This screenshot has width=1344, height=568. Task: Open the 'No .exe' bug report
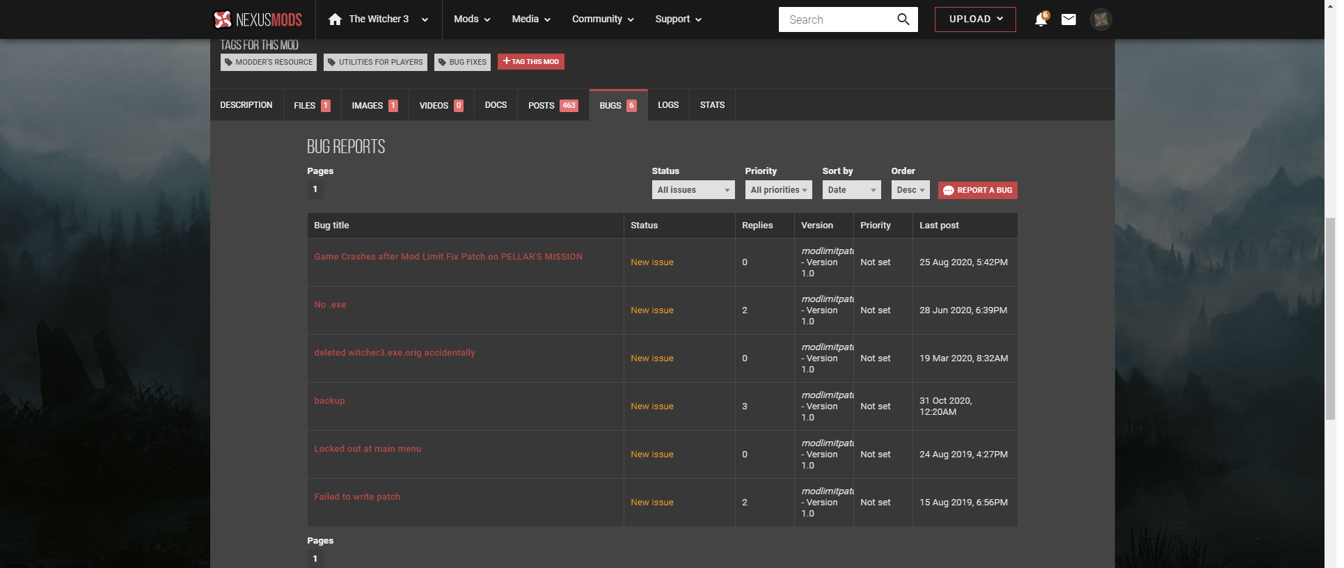click(330, 305)
